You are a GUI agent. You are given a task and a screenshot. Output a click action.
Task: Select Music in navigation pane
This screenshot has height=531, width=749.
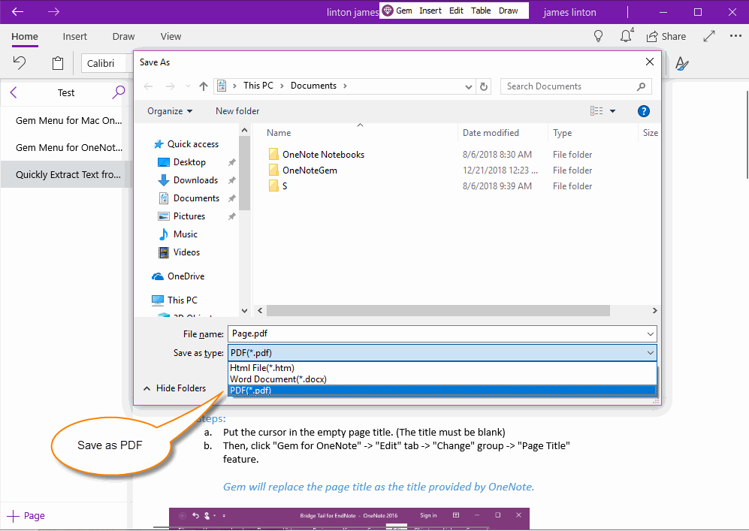coord(179,234)
